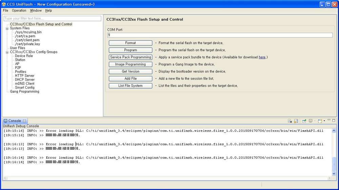Viewport: 339px width, 190px height.
Task: Select AP in the config tree
Action: coord(17,64)
